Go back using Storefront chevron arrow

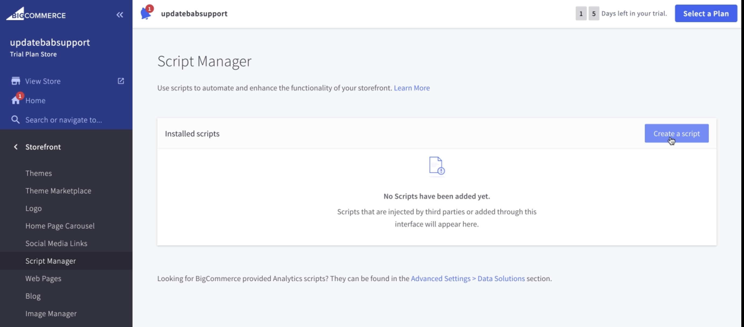coord(16,147)
